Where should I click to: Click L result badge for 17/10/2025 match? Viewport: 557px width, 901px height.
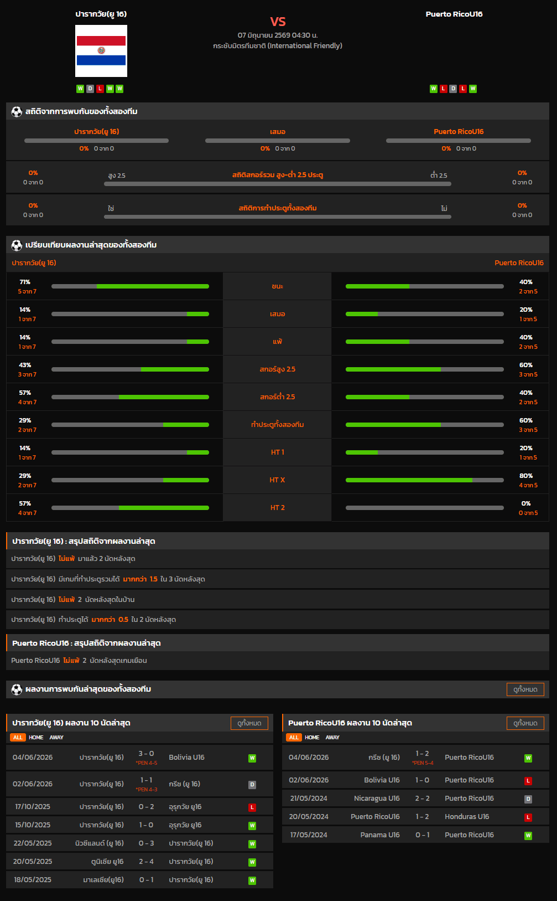pos(252,807)
